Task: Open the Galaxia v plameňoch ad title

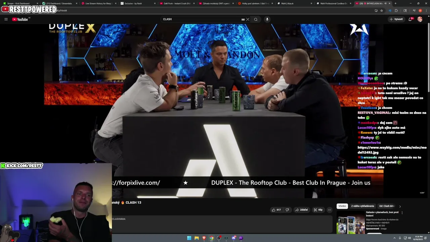Action: [x=382, y=214]
